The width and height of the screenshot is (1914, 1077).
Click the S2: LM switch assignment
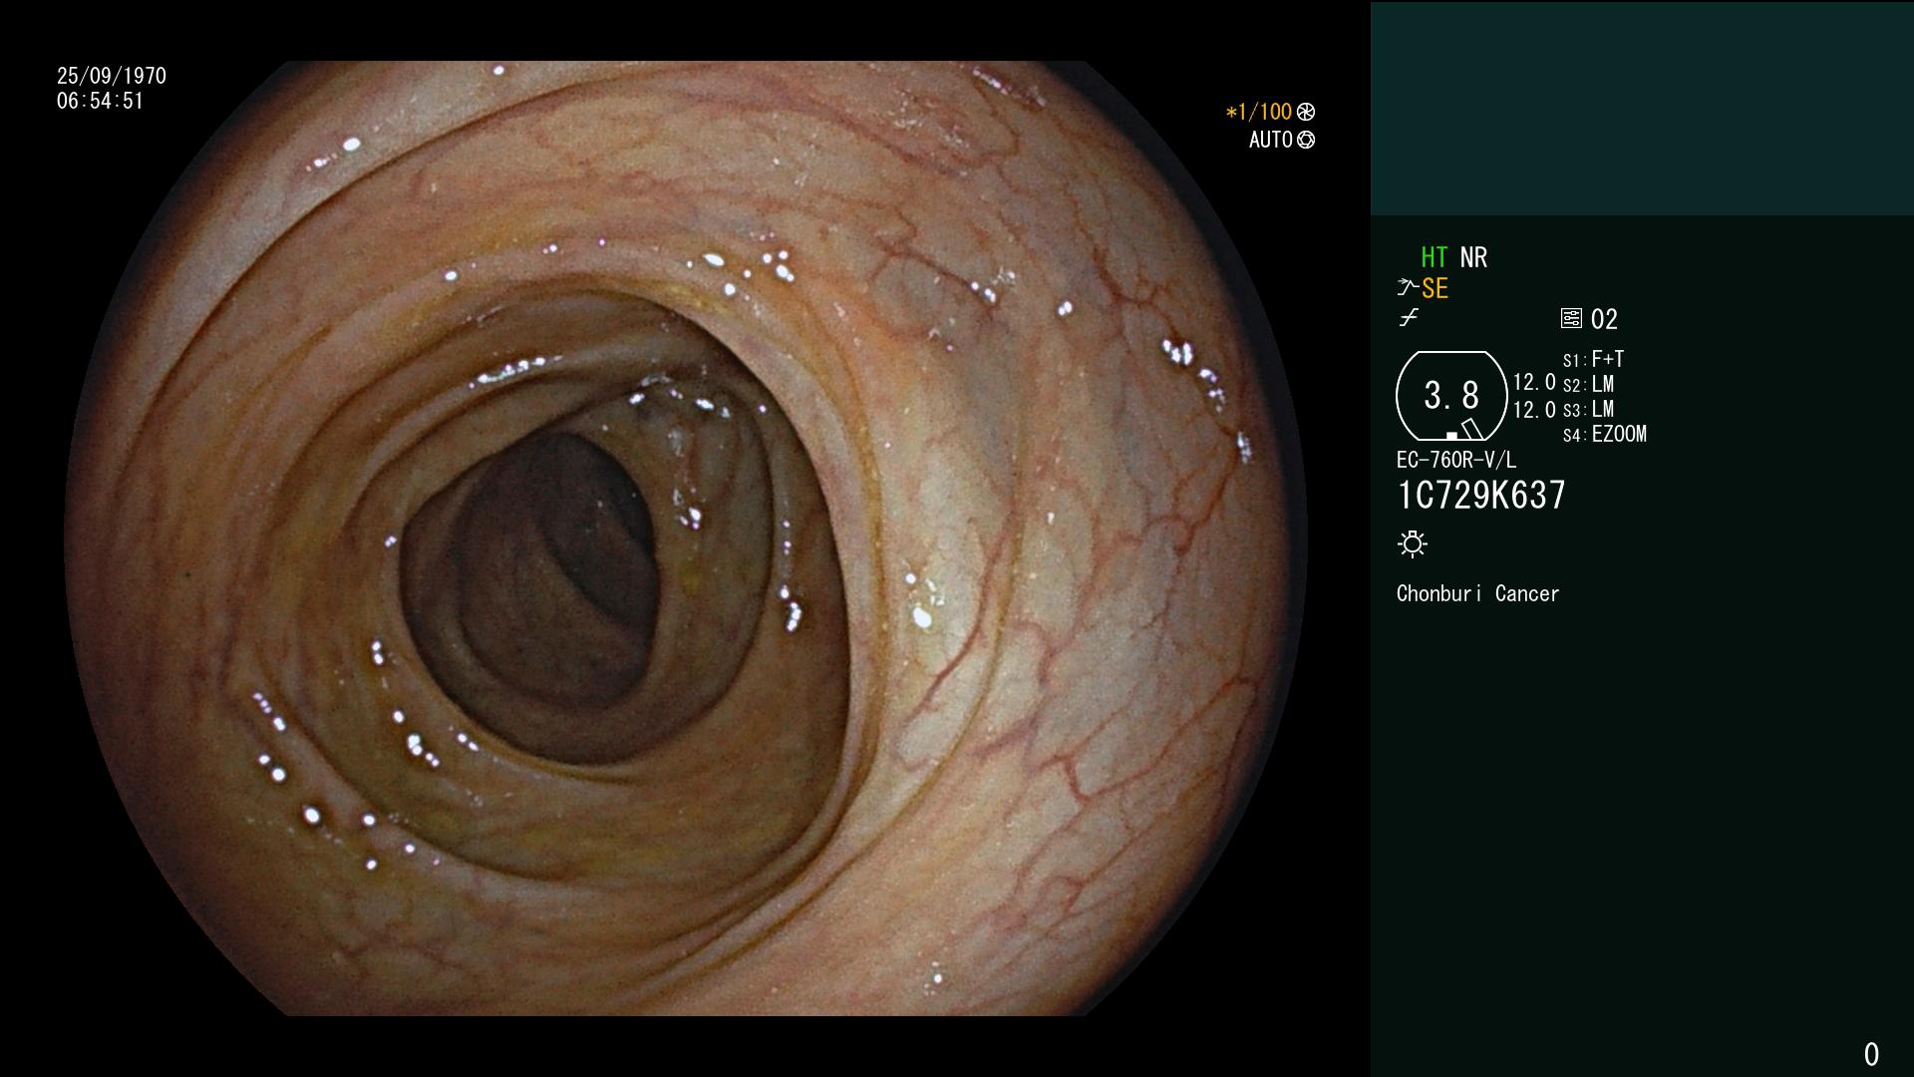coord(1588,384)
